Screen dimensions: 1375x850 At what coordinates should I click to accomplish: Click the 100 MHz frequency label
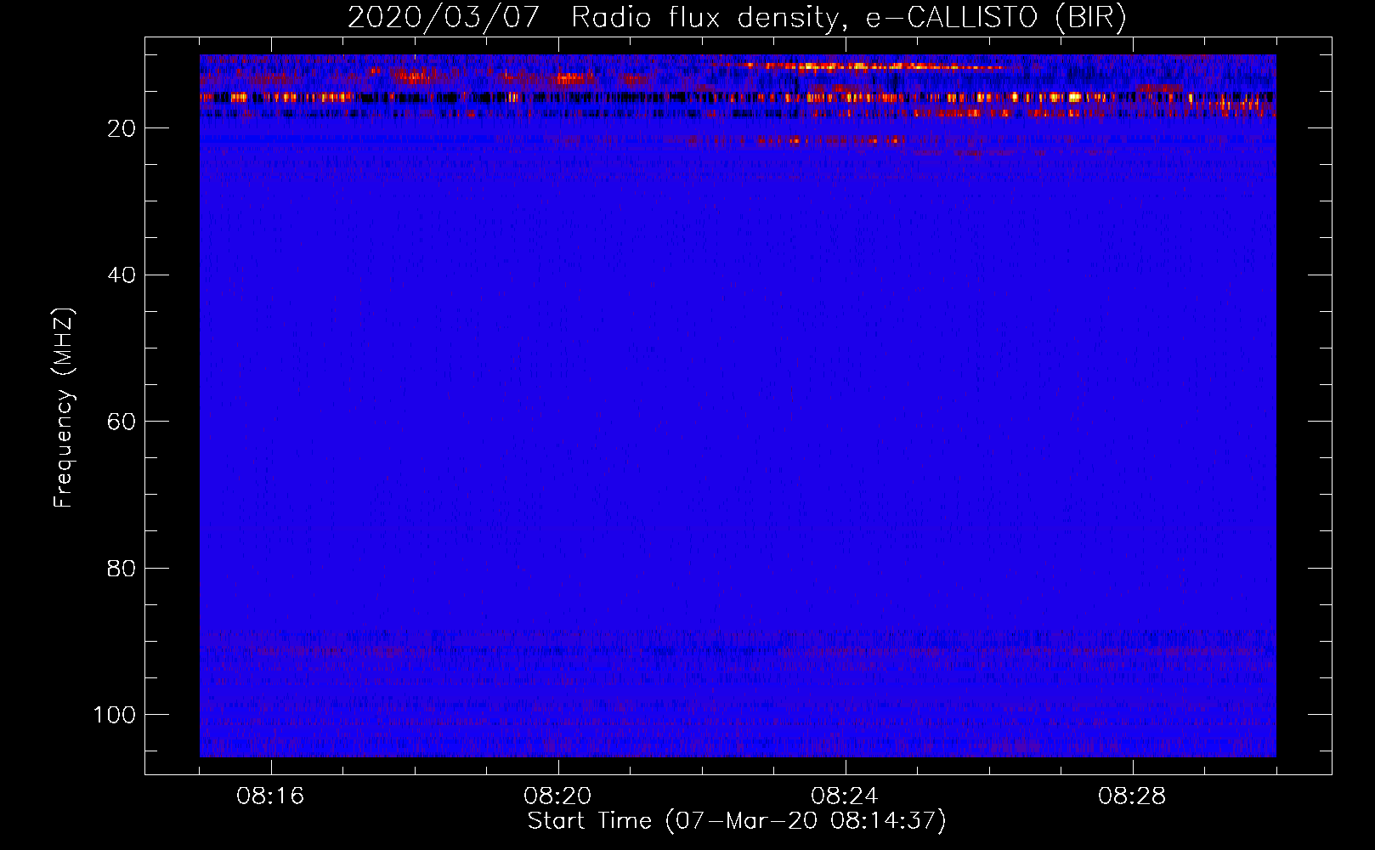115,715
